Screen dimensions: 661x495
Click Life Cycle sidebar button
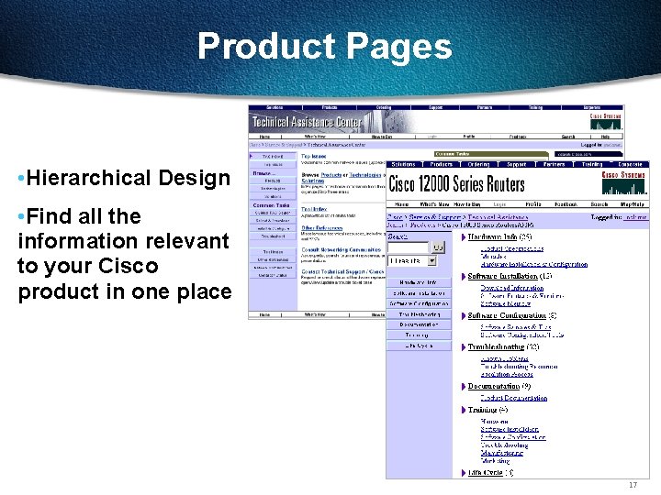pos(419,346)
